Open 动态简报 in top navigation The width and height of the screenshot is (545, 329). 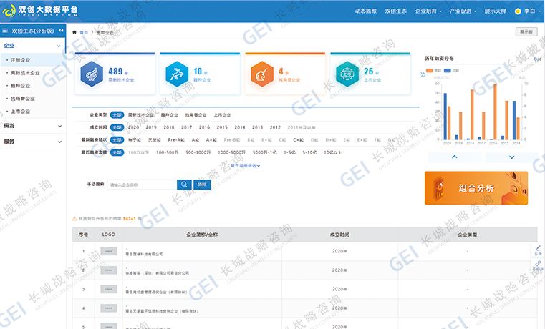366,11
